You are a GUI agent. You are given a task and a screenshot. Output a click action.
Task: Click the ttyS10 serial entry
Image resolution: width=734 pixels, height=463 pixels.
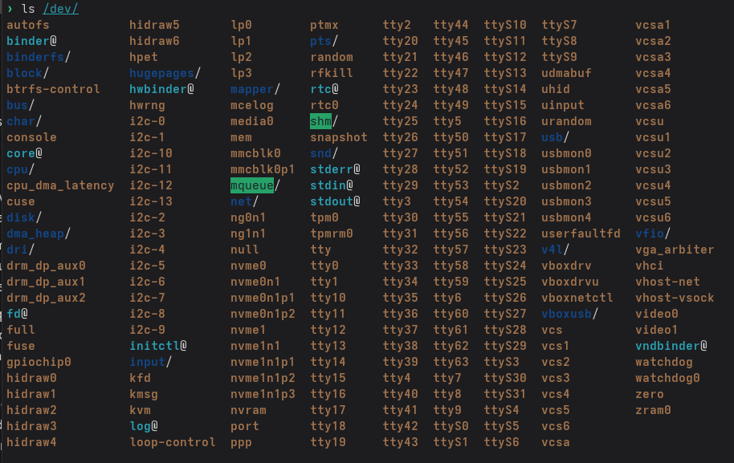click(505, 25)
